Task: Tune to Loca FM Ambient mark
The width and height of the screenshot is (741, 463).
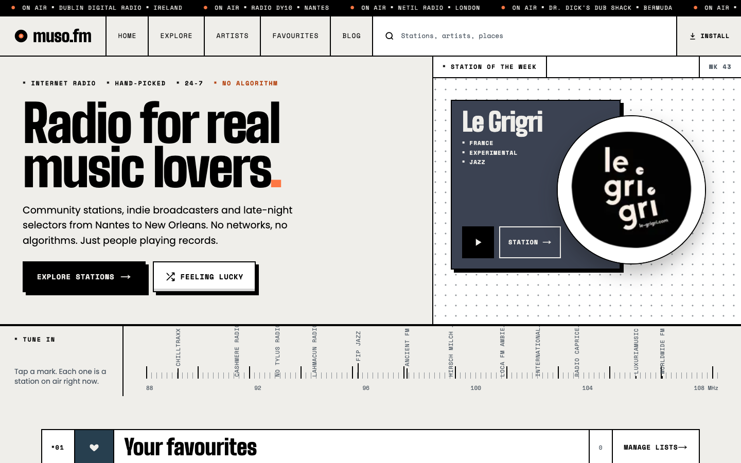Action: 502,352
